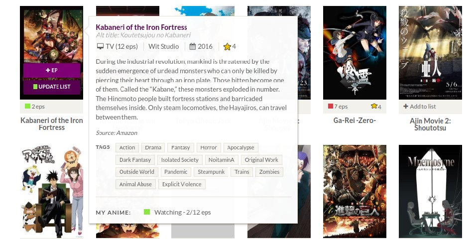Select the Outside World tag
The image size is (476, 239).
coord(136,172)
